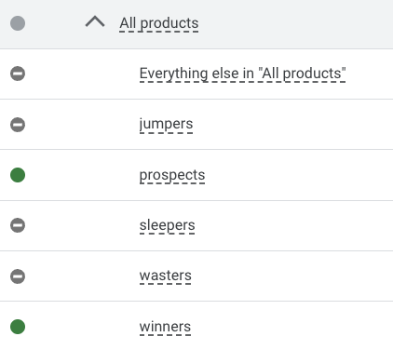Click the gray status dot for All products
393x350 pixels.
point(18,23)
